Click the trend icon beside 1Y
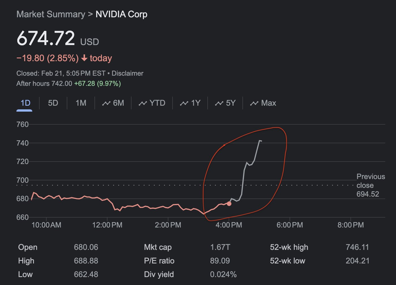The image size is (396, 285). 184,103
